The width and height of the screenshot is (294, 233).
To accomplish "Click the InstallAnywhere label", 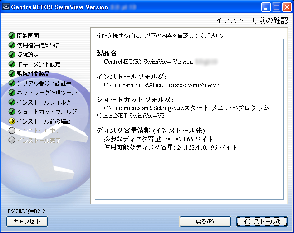I will pyautogui.click(x=26, y=211).
